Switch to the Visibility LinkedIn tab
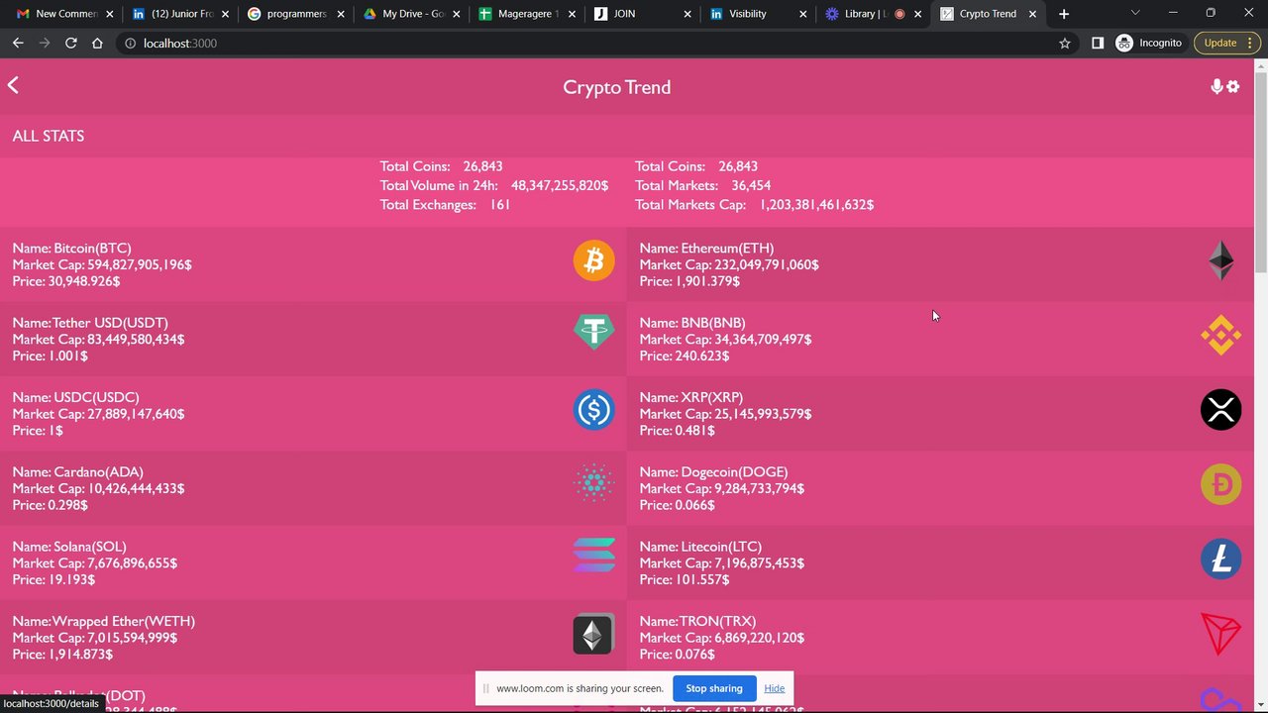1268x713 pixels. pos(758,14)
